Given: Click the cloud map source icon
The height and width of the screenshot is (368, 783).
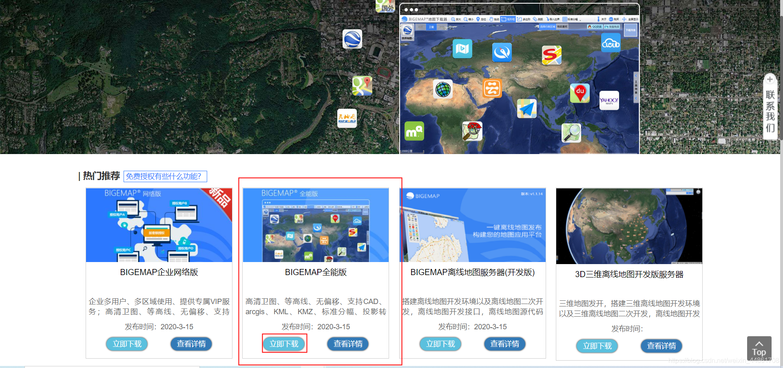Looking at the screenshot, I should [x=611, y=42].
